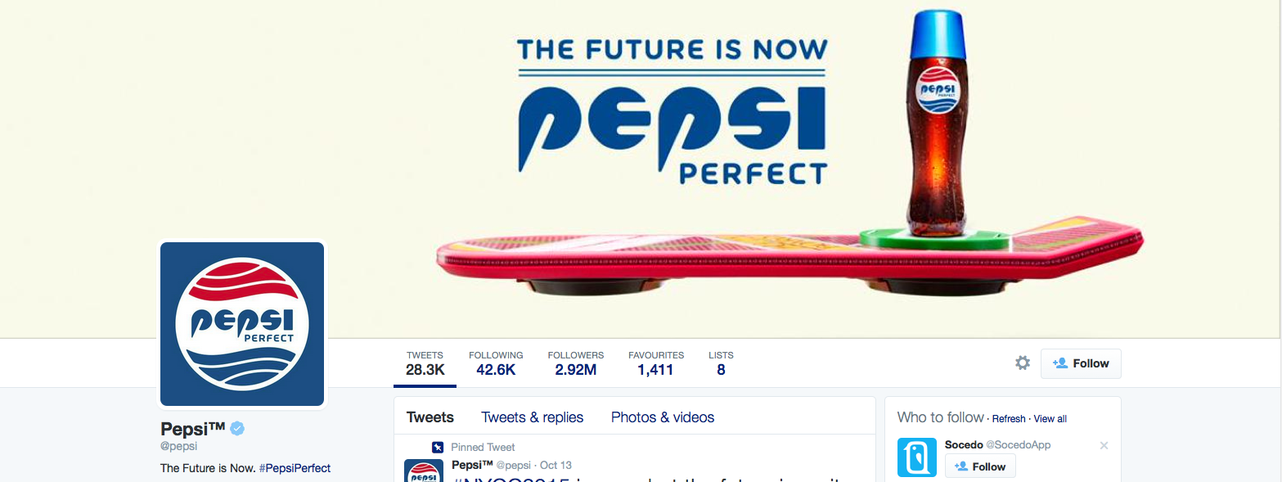Click the #PepsiPerfect hashtag in the bio
Image resolution: width=1282 pixels, height=482 pixels.
pyautogui.click(x=295, y=468)
